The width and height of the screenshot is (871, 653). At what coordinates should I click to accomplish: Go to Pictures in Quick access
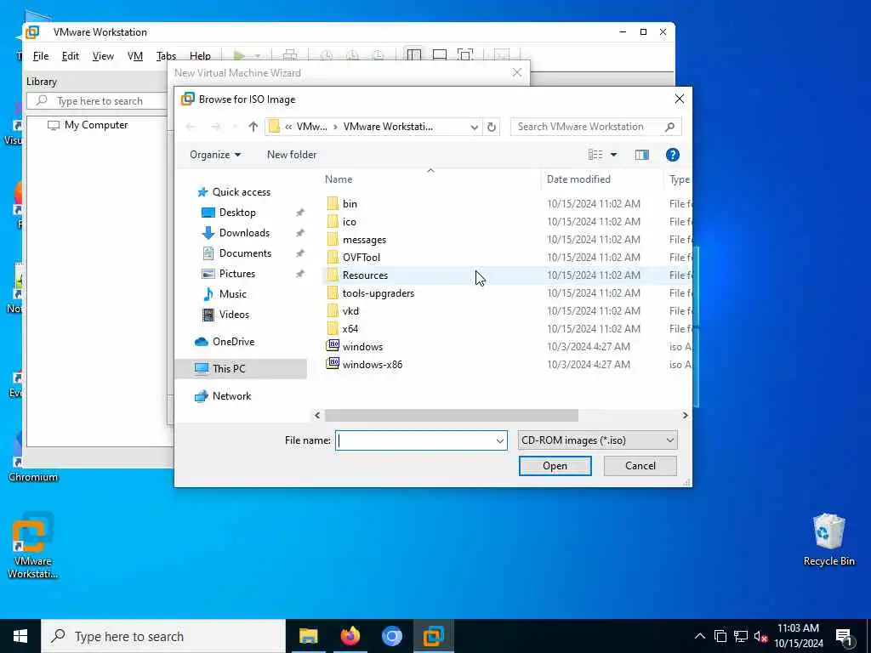[236, 273]
